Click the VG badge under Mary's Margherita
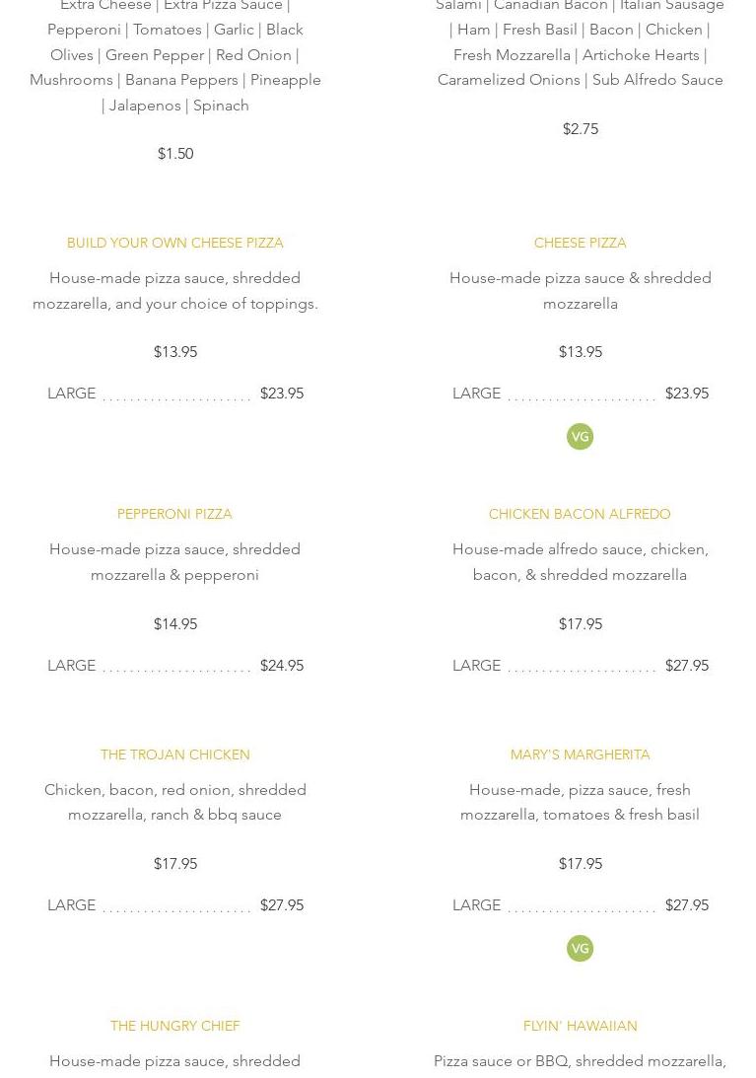756x1078 pixels. [x=580, y=949]
